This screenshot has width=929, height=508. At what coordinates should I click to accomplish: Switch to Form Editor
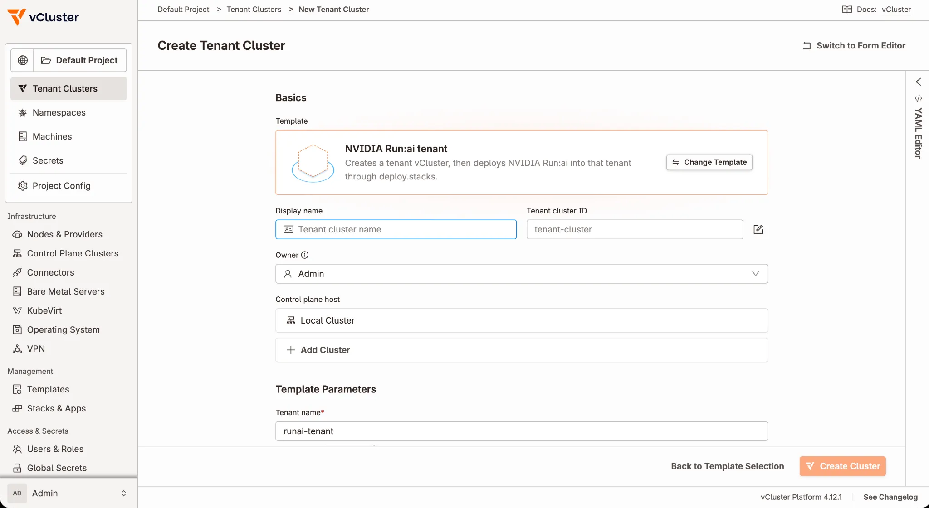(854, 45)
